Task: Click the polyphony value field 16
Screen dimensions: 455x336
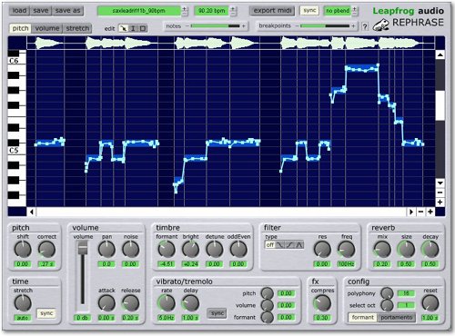Action: [x=406, y=293]
